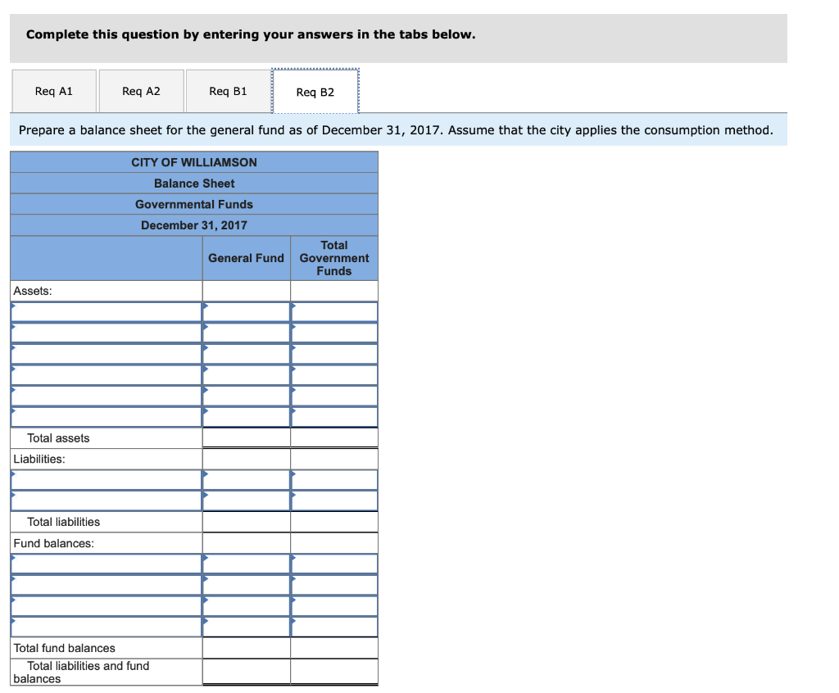839x693 pixels.
Task: Select the active Req B2 tab
Action: [315, 91]
